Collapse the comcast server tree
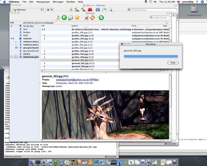 click(11, 38)
